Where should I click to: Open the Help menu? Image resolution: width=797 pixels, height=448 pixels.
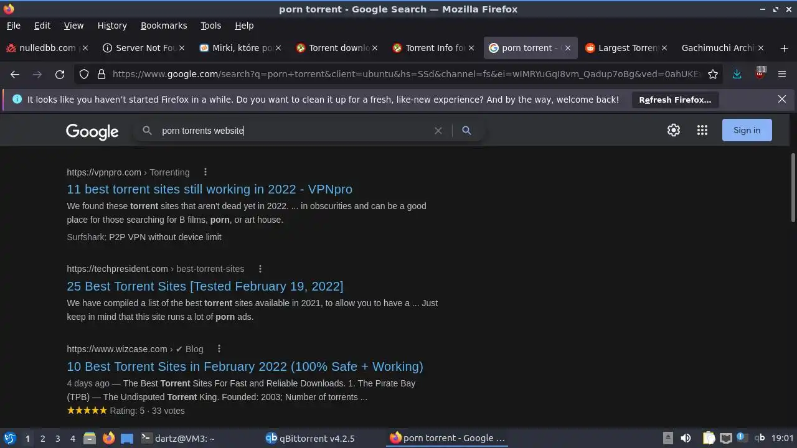(x=244, y=26)
